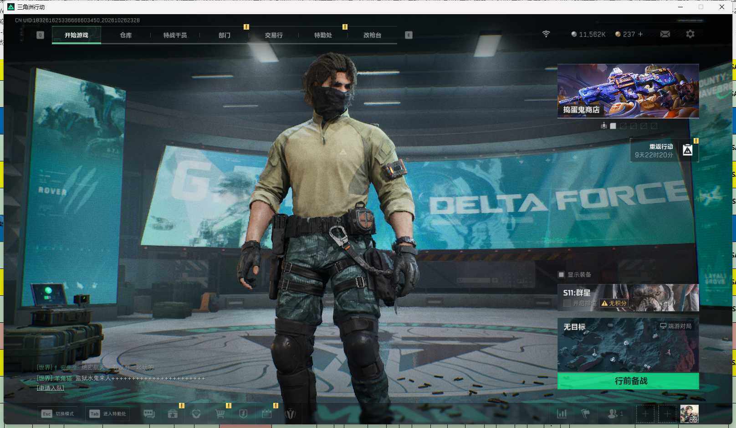Screen dimensions: 736x428
Task: Open the settings gear icon
Action: point(690,34)
